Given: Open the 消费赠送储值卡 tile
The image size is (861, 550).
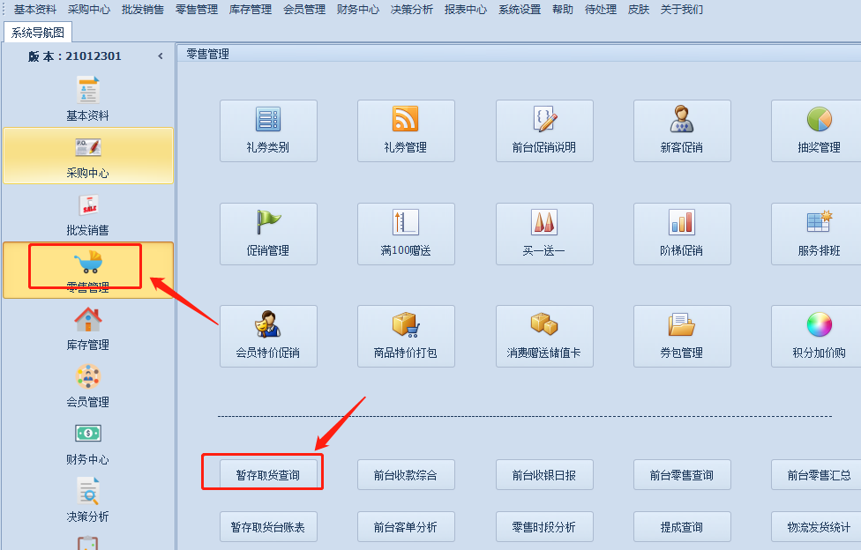Looking at the screenshot, I should (x=544, y=336).
